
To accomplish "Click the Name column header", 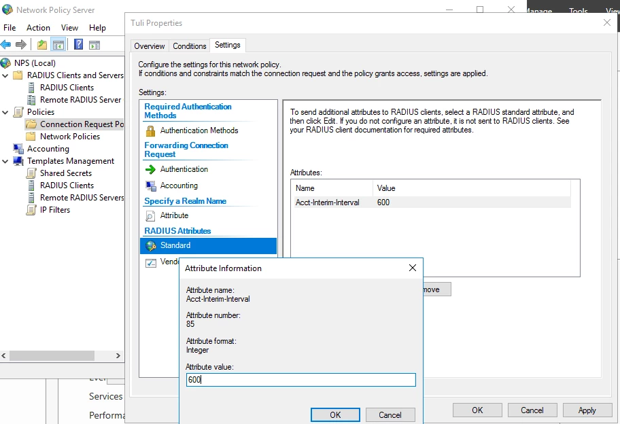I will tap(333, 188).
